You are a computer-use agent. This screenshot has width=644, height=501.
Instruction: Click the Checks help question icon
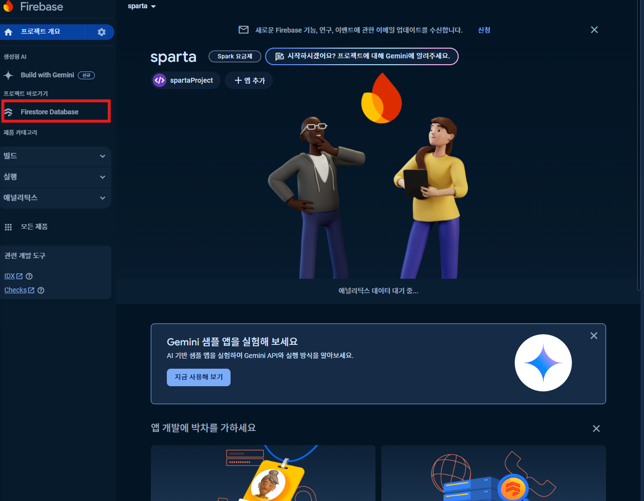pyautogui.click(x=41, y=290)
